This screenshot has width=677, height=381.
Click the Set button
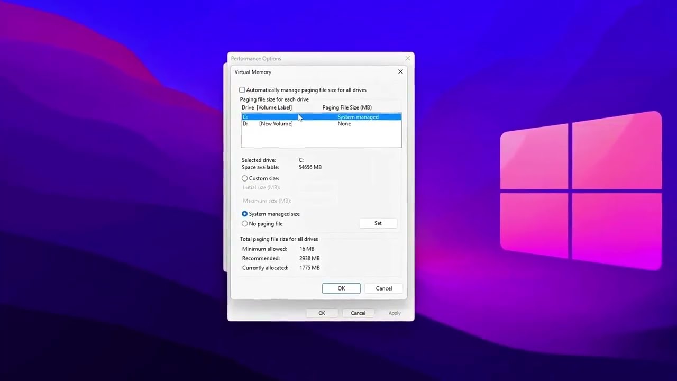click(x=378, y=223)
